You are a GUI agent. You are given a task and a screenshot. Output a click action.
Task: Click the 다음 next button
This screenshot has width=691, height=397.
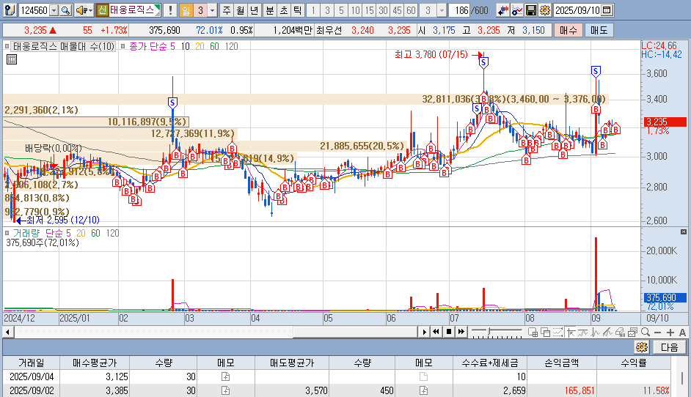[x=670, y=347]
